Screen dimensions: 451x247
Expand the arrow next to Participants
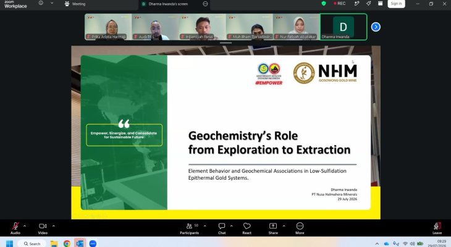[204, 226]
